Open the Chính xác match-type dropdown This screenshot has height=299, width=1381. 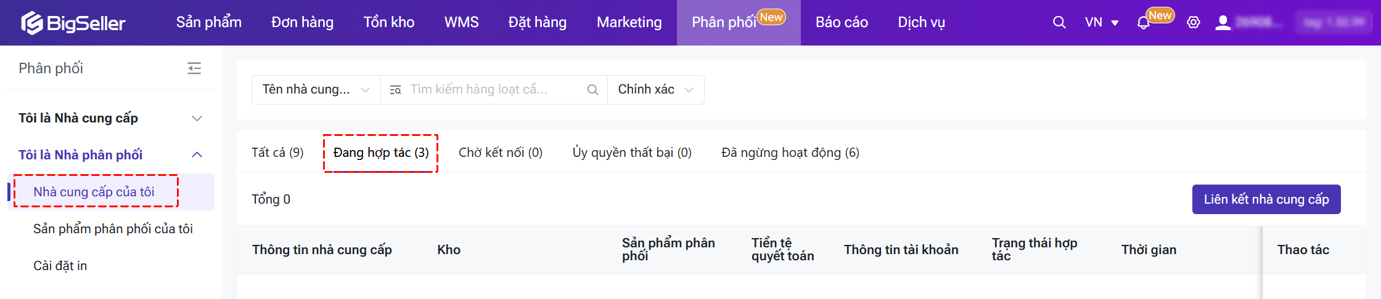click(x=655, y=90)
